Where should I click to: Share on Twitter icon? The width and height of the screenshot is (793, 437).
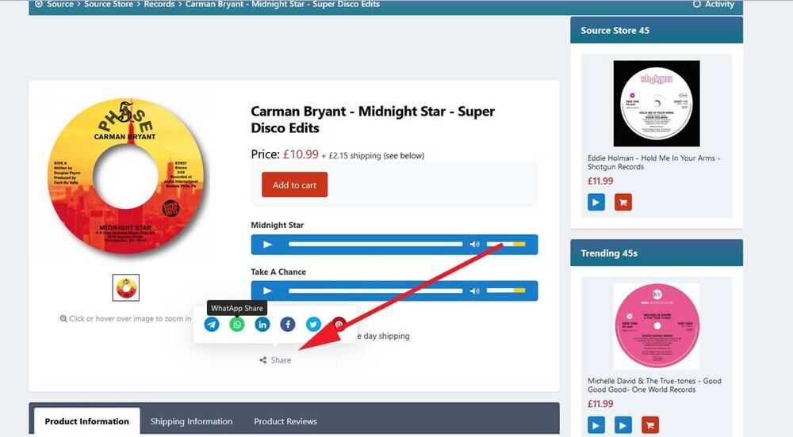pos(313,325)
